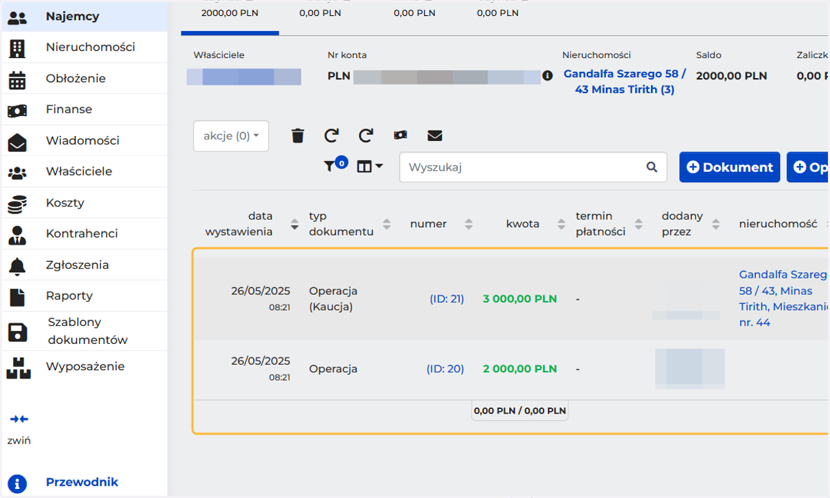Expand the akcje (0) dropdown
This screenshot has width=830, height=498.
[231, 136]
